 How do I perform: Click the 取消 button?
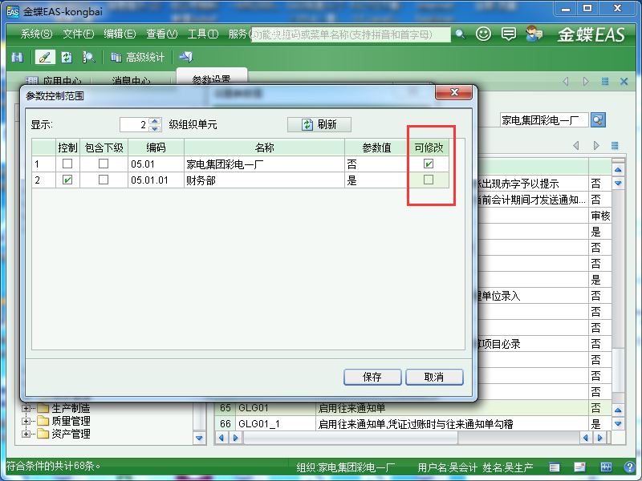click(434, 377)
